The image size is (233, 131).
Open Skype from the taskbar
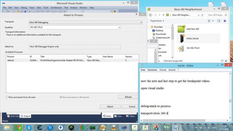pyautogui.click(x=29, y=128)
